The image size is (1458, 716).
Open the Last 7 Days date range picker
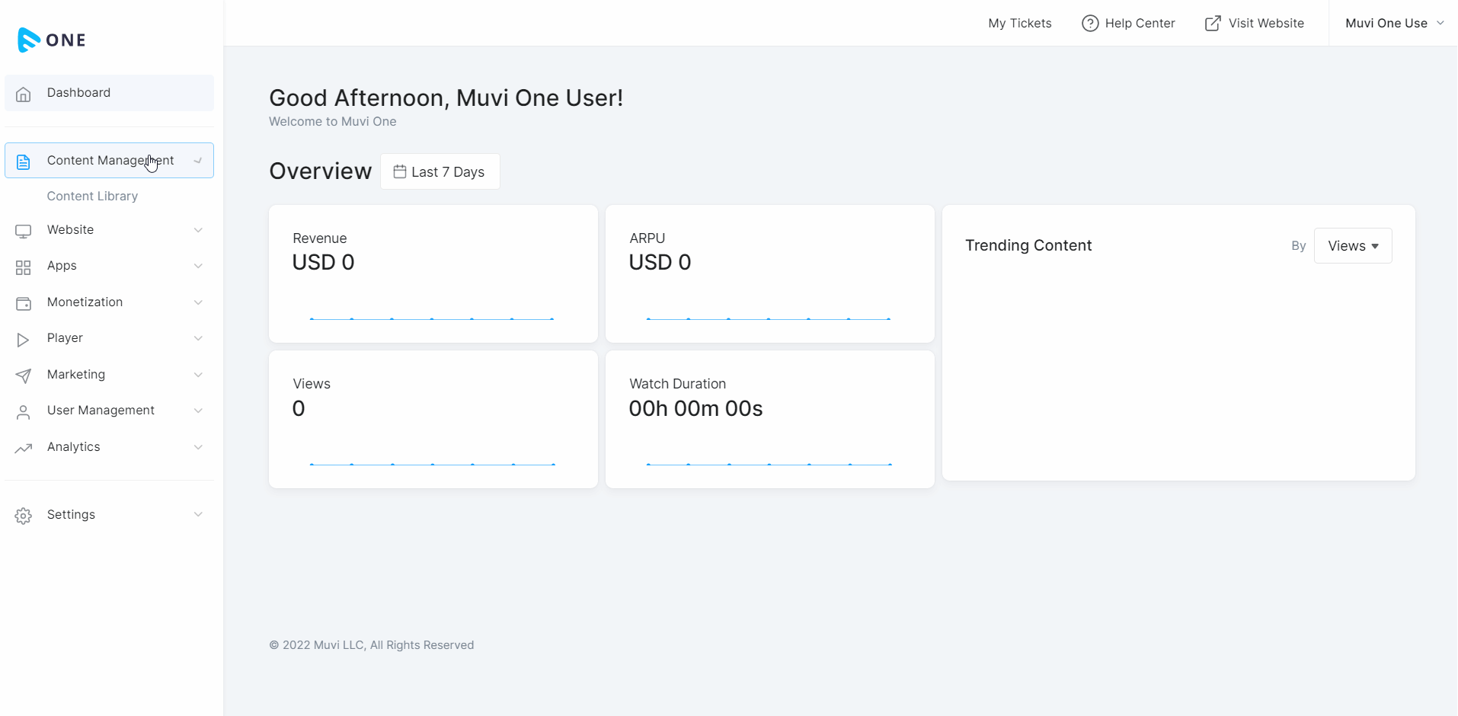(440, 171)
